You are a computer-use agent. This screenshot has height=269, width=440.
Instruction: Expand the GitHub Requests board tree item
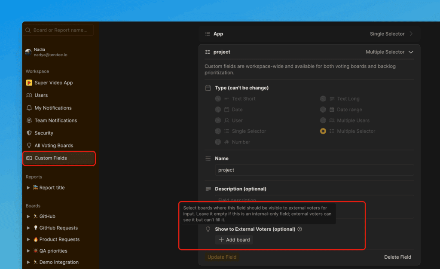click(29, 228)
